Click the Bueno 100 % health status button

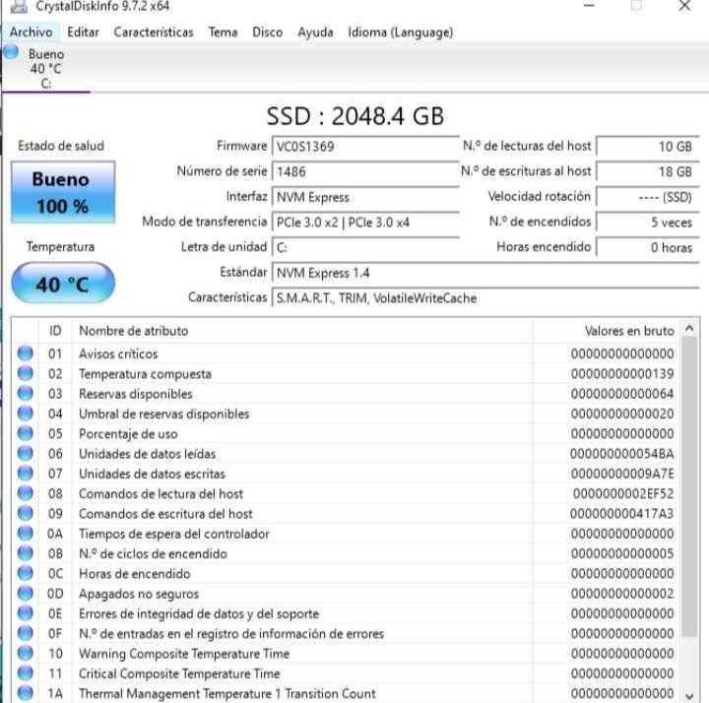point(62,193)
